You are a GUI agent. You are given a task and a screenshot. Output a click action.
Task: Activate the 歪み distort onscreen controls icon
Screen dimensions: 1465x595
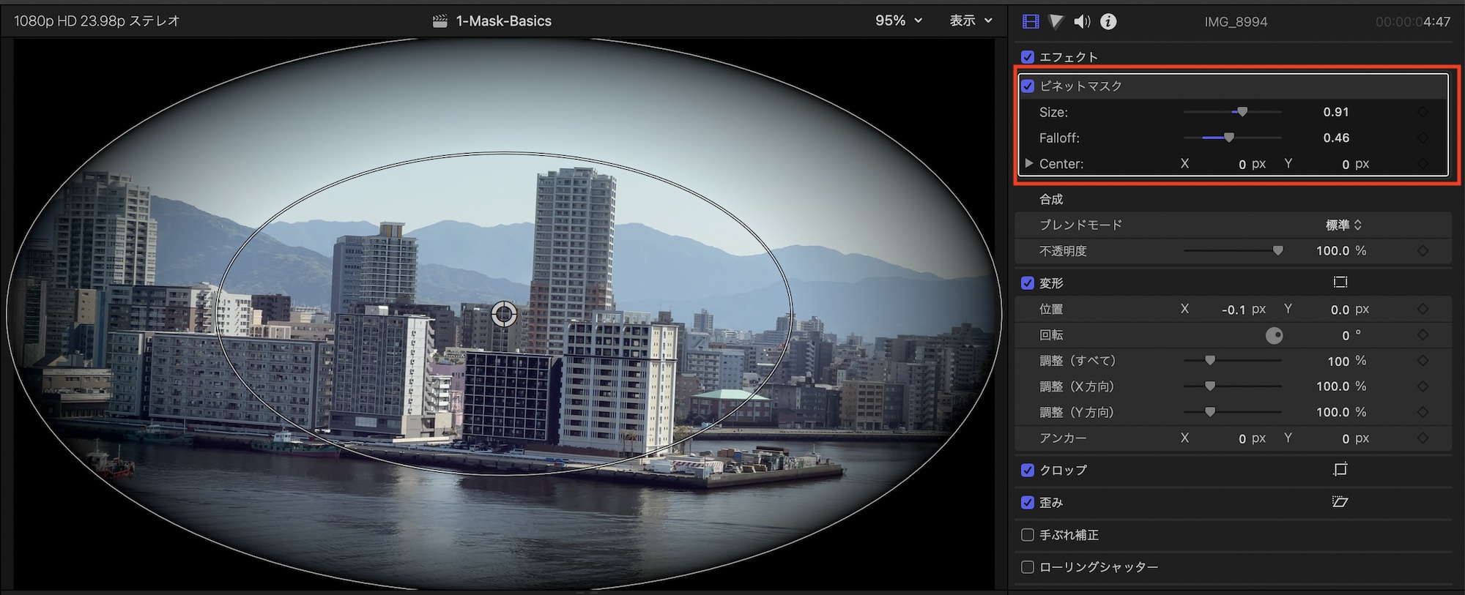point(1340,502)
